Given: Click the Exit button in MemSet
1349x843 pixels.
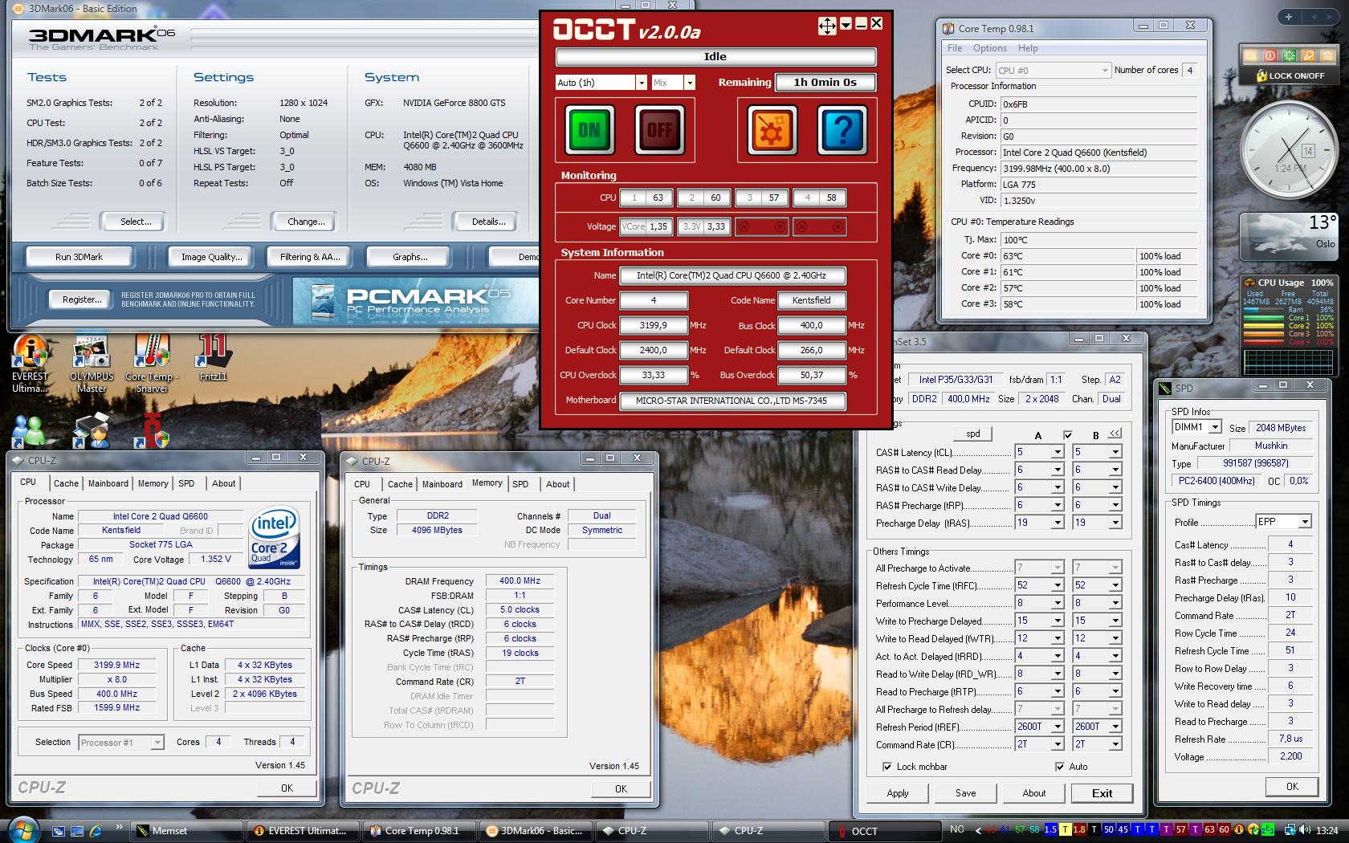Looking at the screenshot, I should pos(1102,793).
